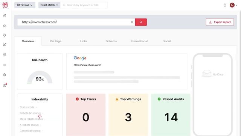The height and width of the screenshot is (136, 241).
Task: Open the SEOcrawl project dropdown
Action: click(x=25, y=5)
